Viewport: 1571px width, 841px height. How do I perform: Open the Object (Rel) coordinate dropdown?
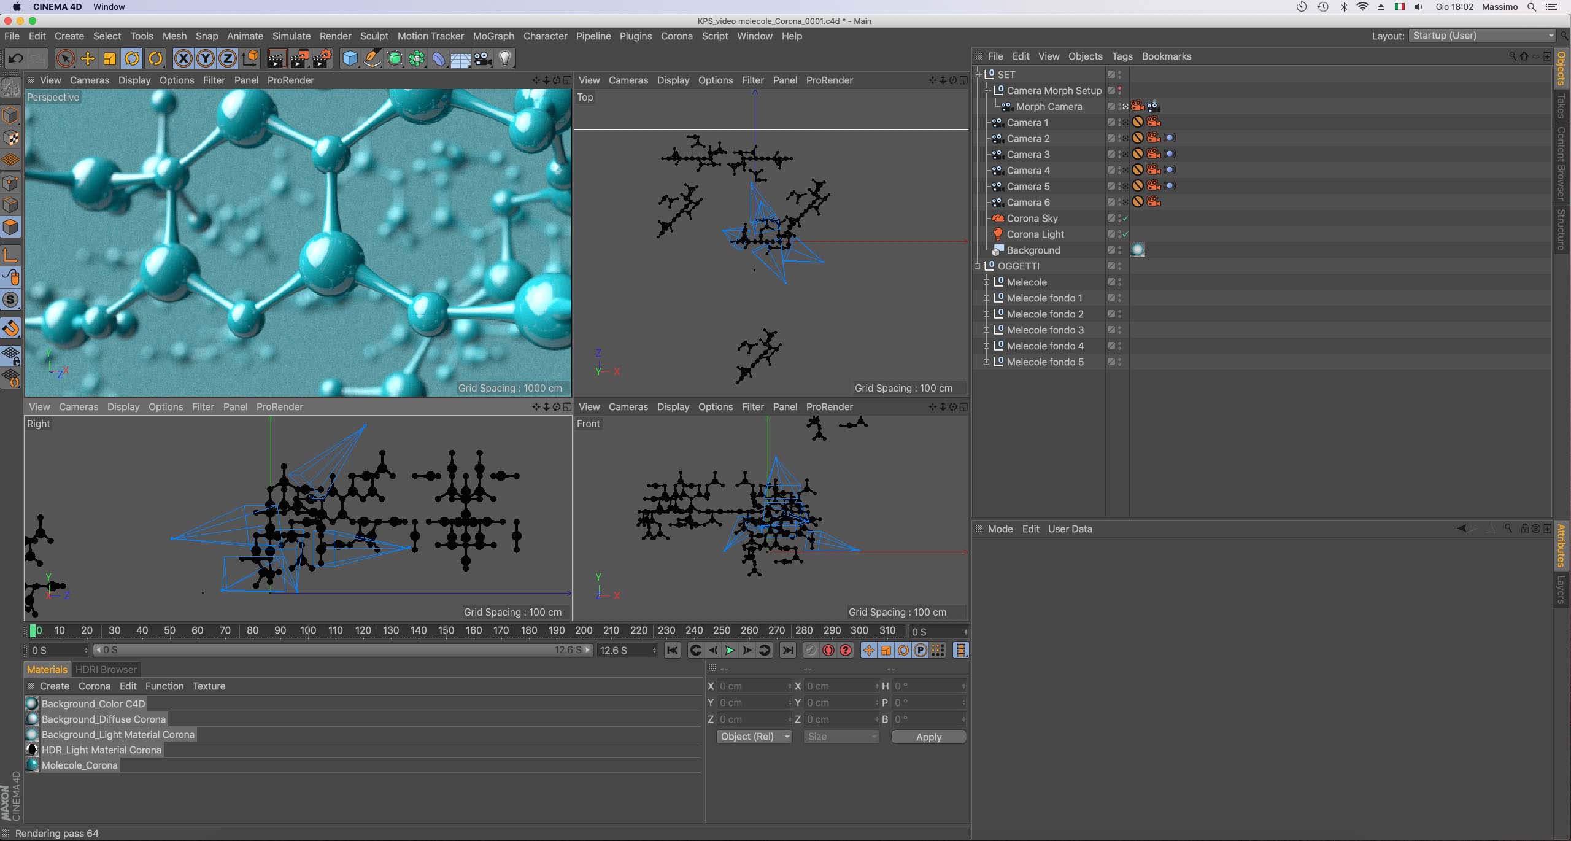pos(754,737)
